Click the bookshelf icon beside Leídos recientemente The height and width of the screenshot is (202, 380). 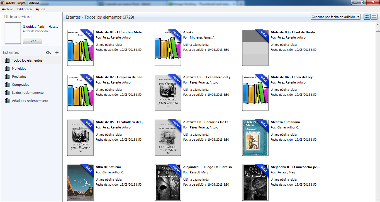[x=7, y=93]
